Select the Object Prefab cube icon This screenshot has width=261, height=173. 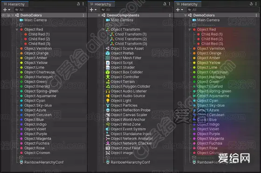(x=108, y=53)
